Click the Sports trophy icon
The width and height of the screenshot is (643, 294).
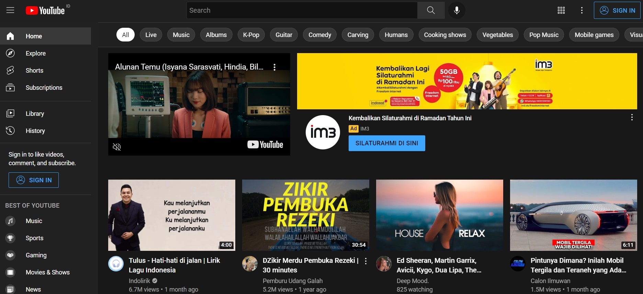(10, 238)
